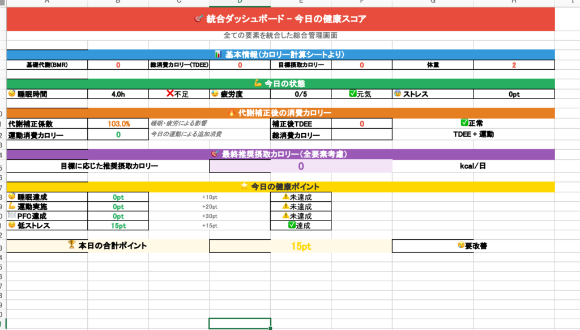Select the ✅達成 status cell in 低ストレス row
The image size is (580, 330).
point(301,226)
